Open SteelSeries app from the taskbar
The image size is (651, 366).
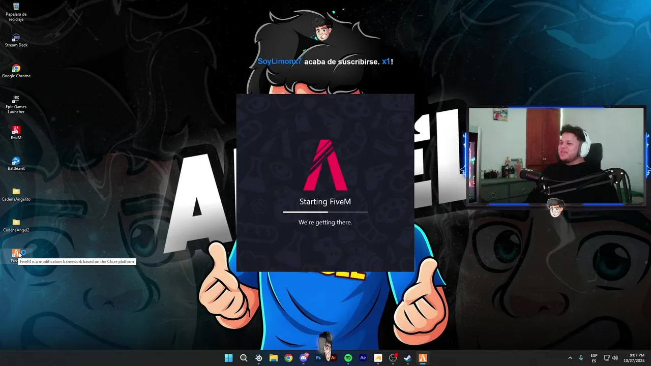[x=259, y=358]
